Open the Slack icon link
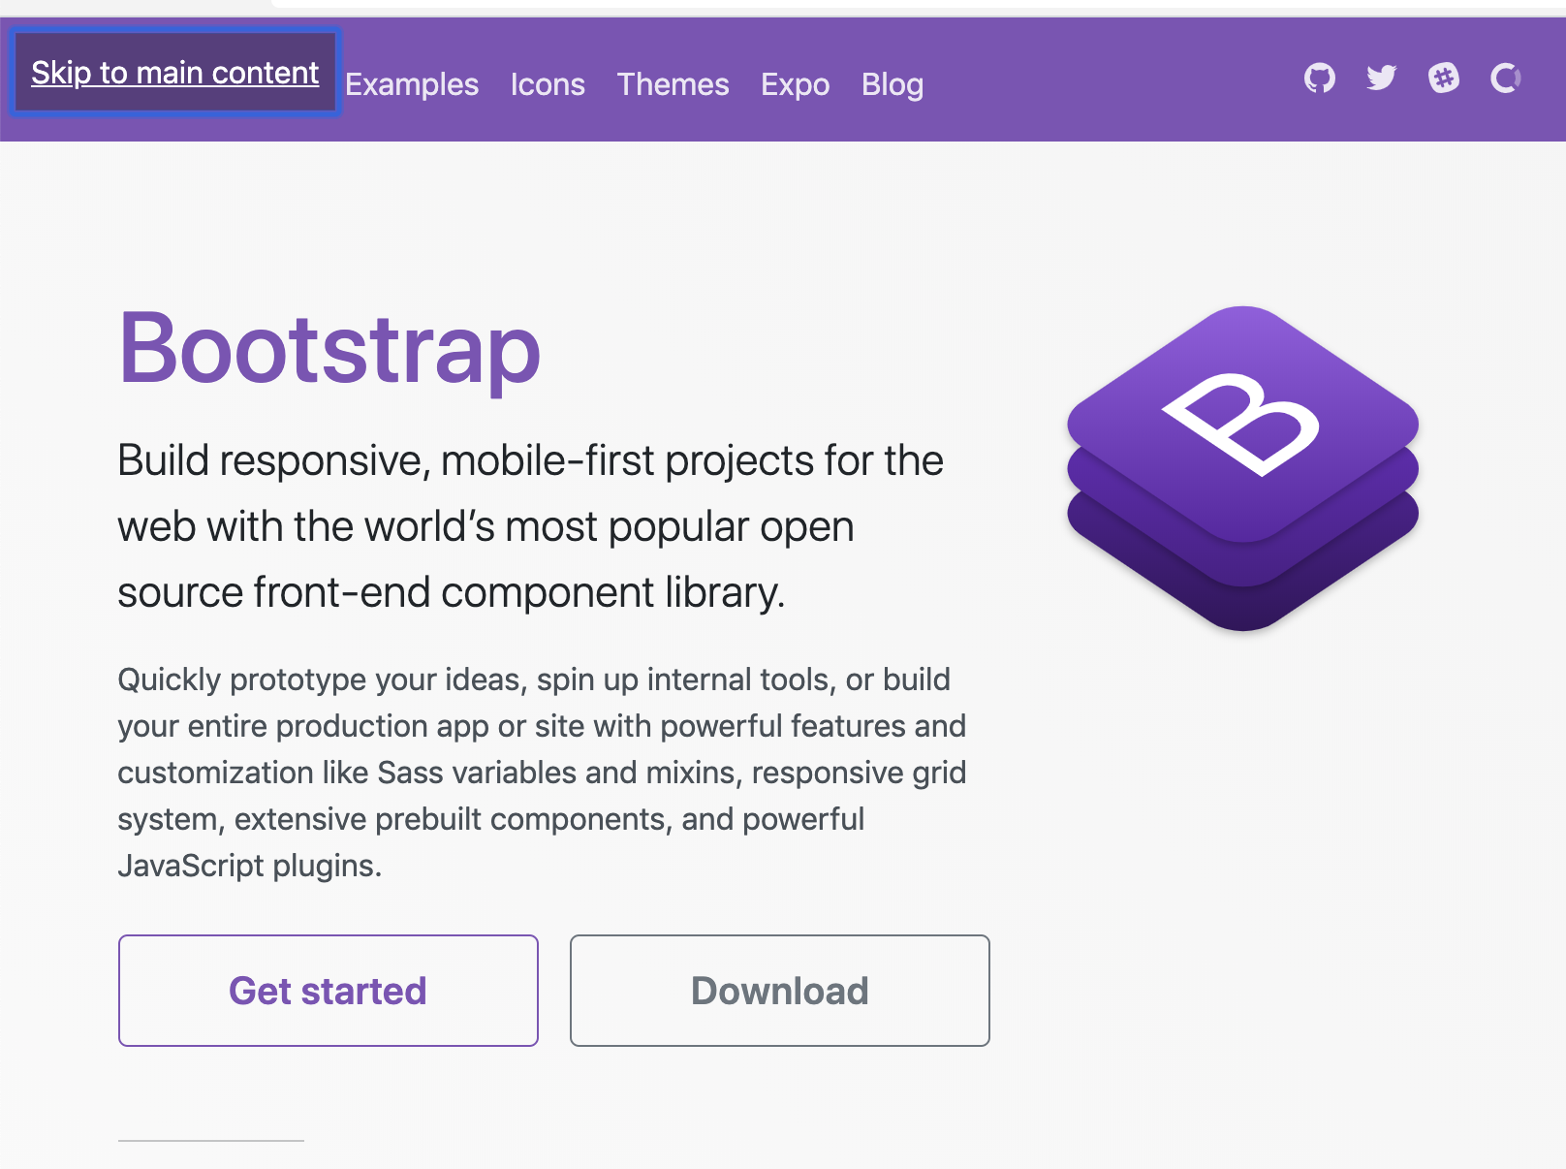This screenshot has height=1169, width=1566. pos(1443,78)
